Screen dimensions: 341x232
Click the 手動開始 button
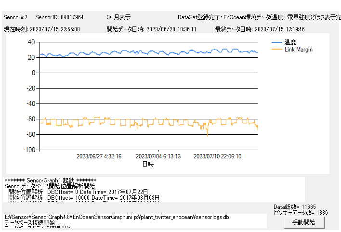point(303,222)
